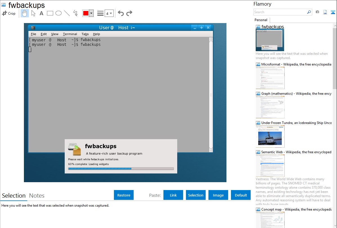Screen dimensions: 337x228
Task: Click the red color swatch
Action: click(x=86, y=13)
